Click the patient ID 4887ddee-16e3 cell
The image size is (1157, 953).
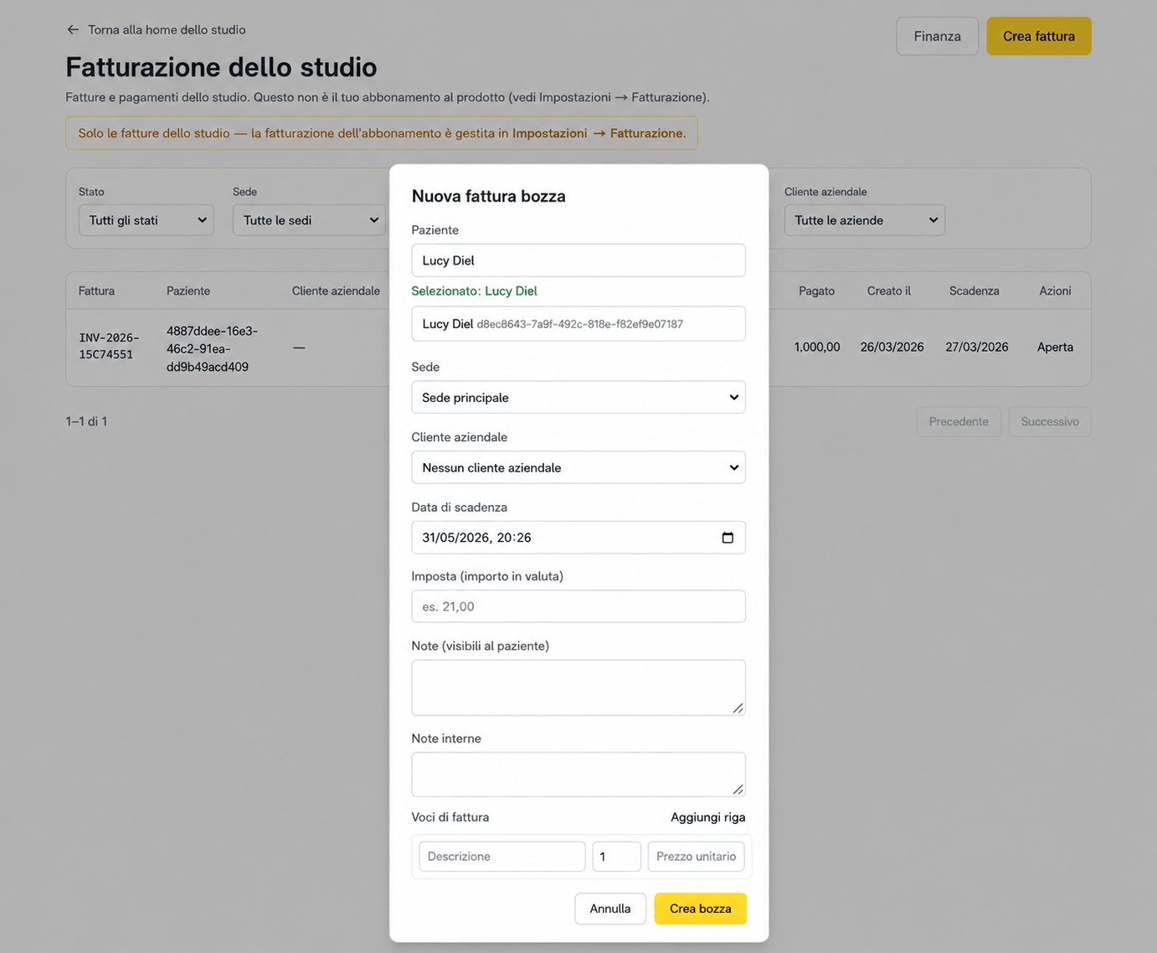[213, 348]
